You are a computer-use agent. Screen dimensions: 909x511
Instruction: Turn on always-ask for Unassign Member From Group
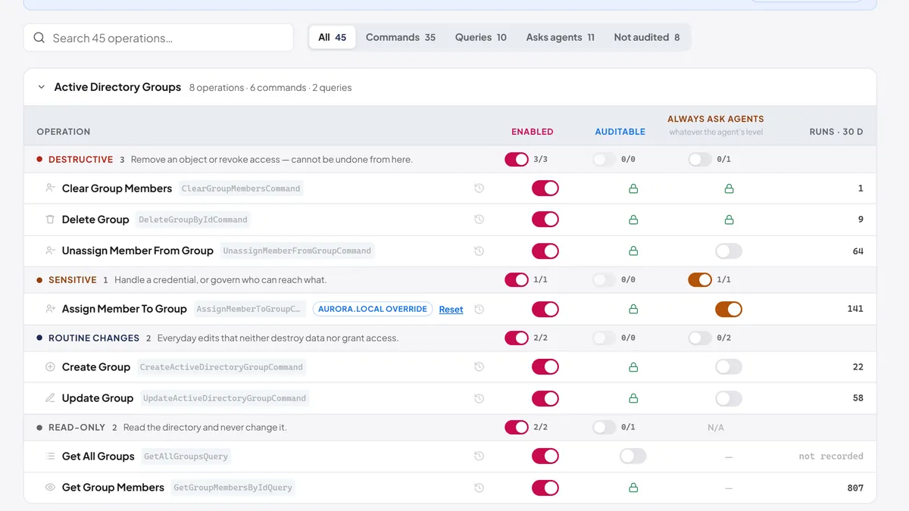click(x=729, y=251)
